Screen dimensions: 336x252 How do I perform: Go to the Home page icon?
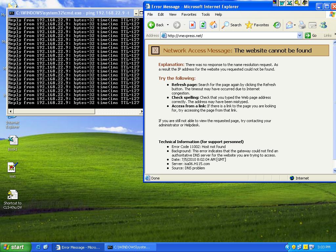213,25
